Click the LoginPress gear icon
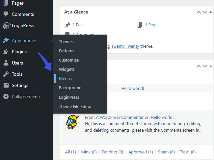 pos(6,25)
